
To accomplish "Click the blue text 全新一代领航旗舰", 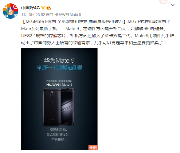I will point(59,68).
